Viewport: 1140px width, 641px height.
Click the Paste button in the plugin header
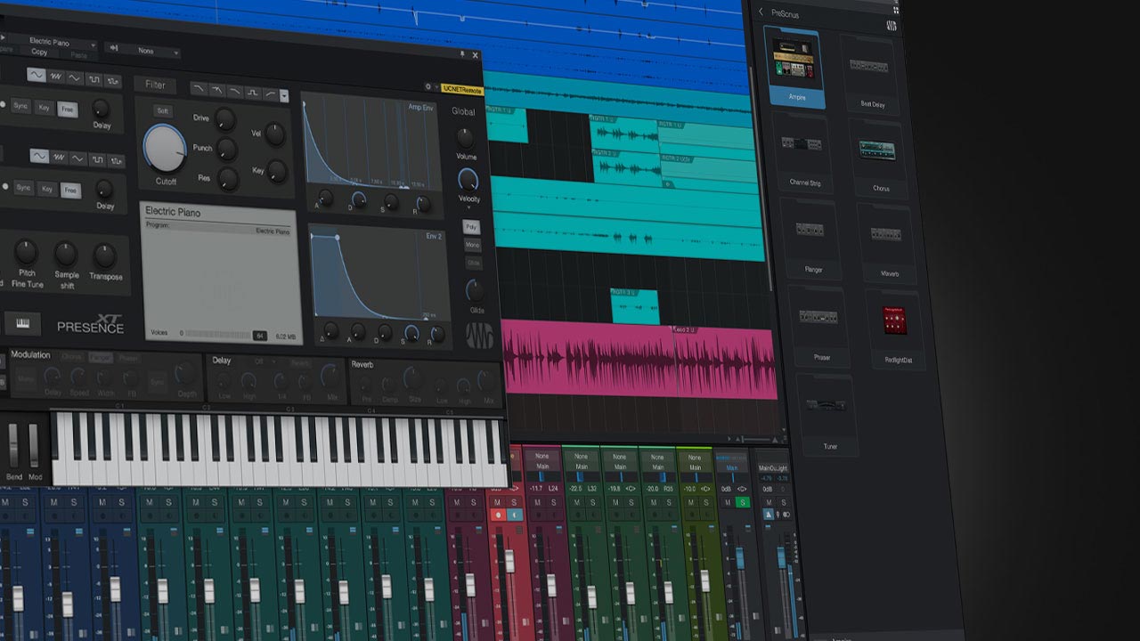click(78, 55)
